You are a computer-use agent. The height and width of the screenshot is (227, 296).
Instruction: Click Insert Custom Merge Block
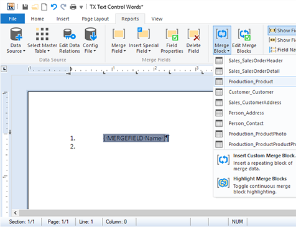click(x=256, y=162)
